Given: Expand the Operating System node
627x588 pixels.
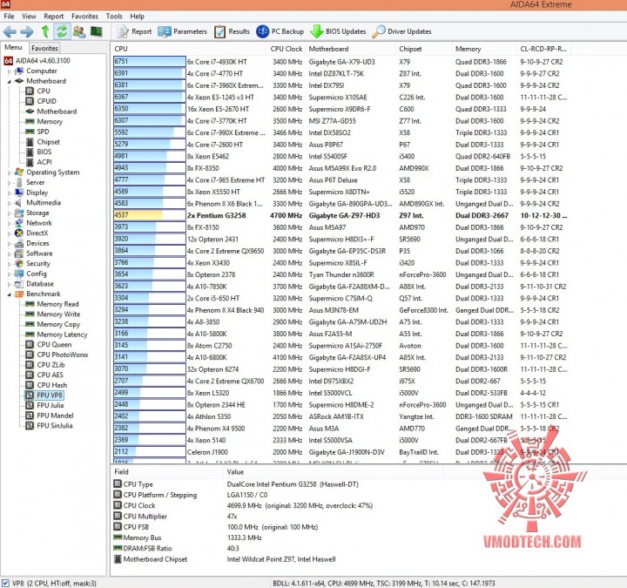Looking at the screenshot, I should click(x=10, y=173).
